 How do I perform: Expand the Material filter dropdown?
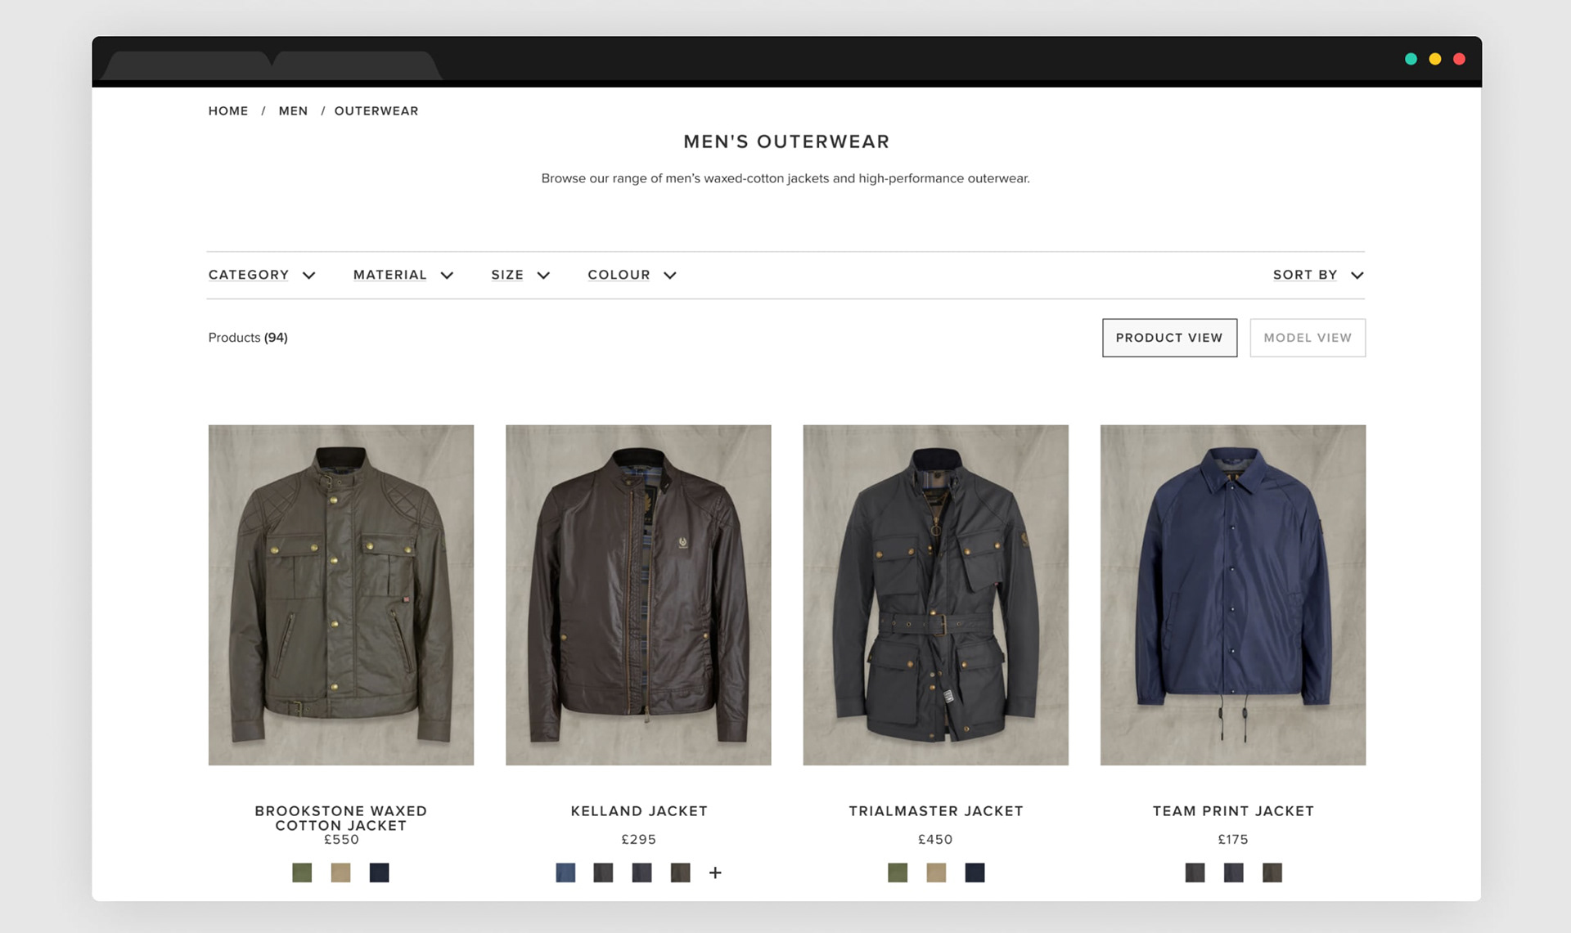click(x=403, y=275)
